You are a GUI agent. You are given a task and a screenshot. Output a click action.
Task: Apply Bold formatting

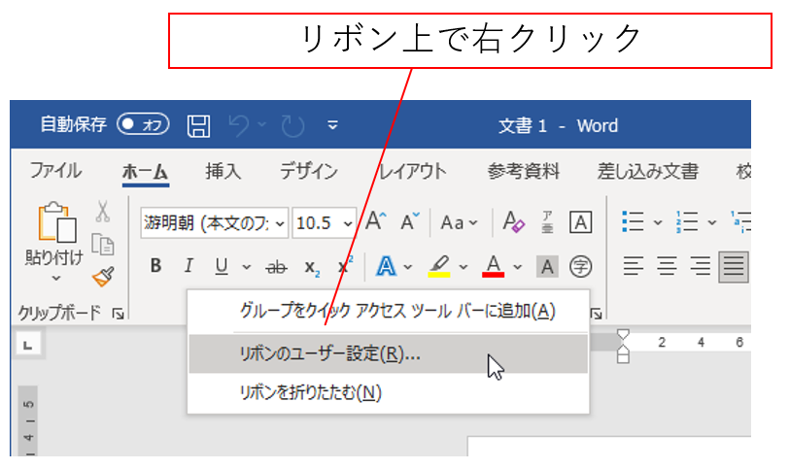[156, 266]
